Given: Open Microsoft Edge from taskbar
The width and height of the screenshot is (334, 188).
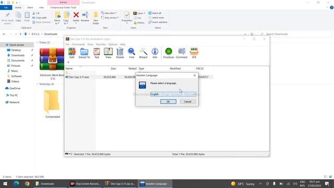Looking at the screenshot, I should coord(16,183).
